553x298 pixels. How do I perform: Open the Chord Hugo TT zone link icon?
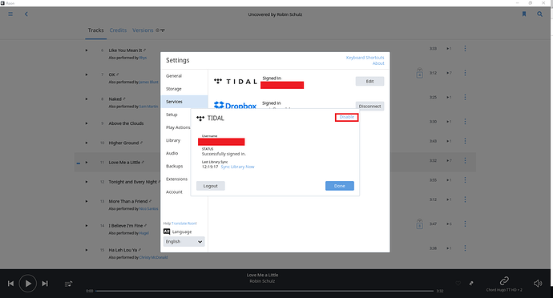pos(504,281)
